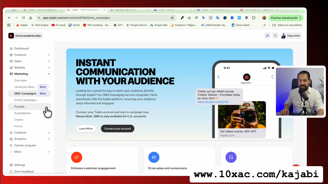Open Diego Avilés account menu
Image resolution: width=328 pixels, height=184 pixels.
[x=291, y=36]
